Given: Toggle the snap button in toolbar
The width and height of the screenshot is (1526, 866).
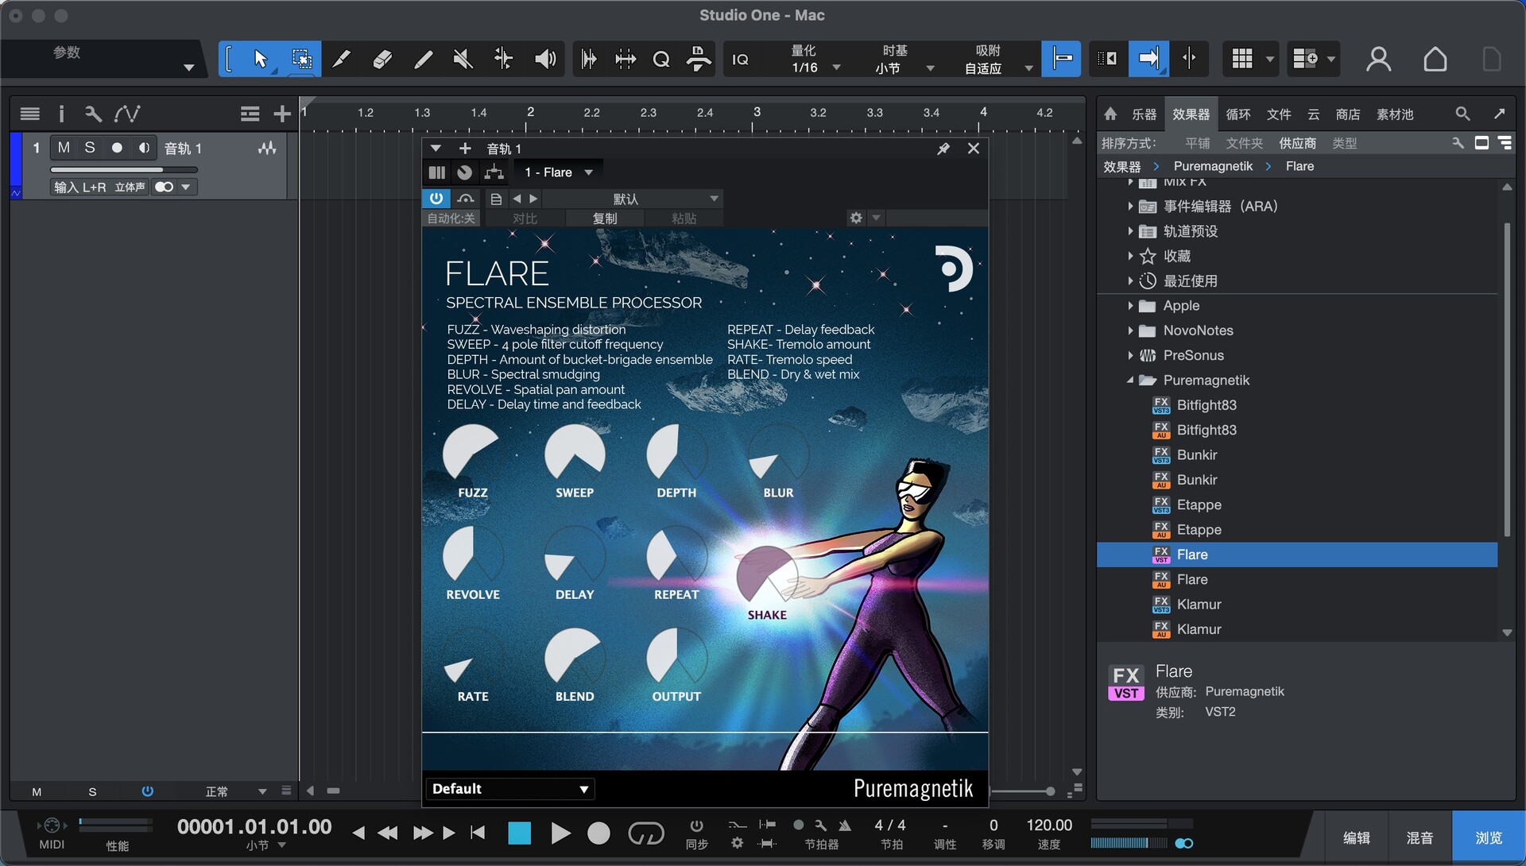Looking at the screenshot, I should click(x=1061, y=59).
